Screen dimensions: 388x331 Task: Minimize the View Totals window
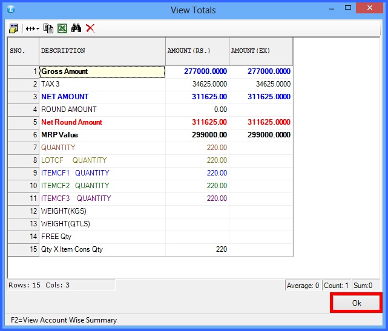click(x=332, y=9)
